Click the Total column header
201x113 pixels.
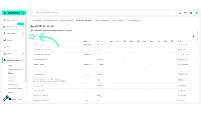[179, 41]
